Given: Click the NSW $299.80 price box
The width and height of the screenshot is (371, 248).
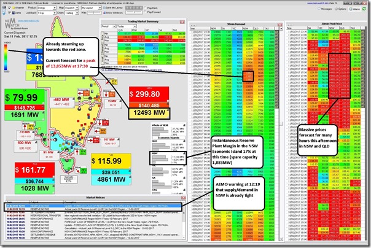Looking at the screenshot, I should pos(149,95).
